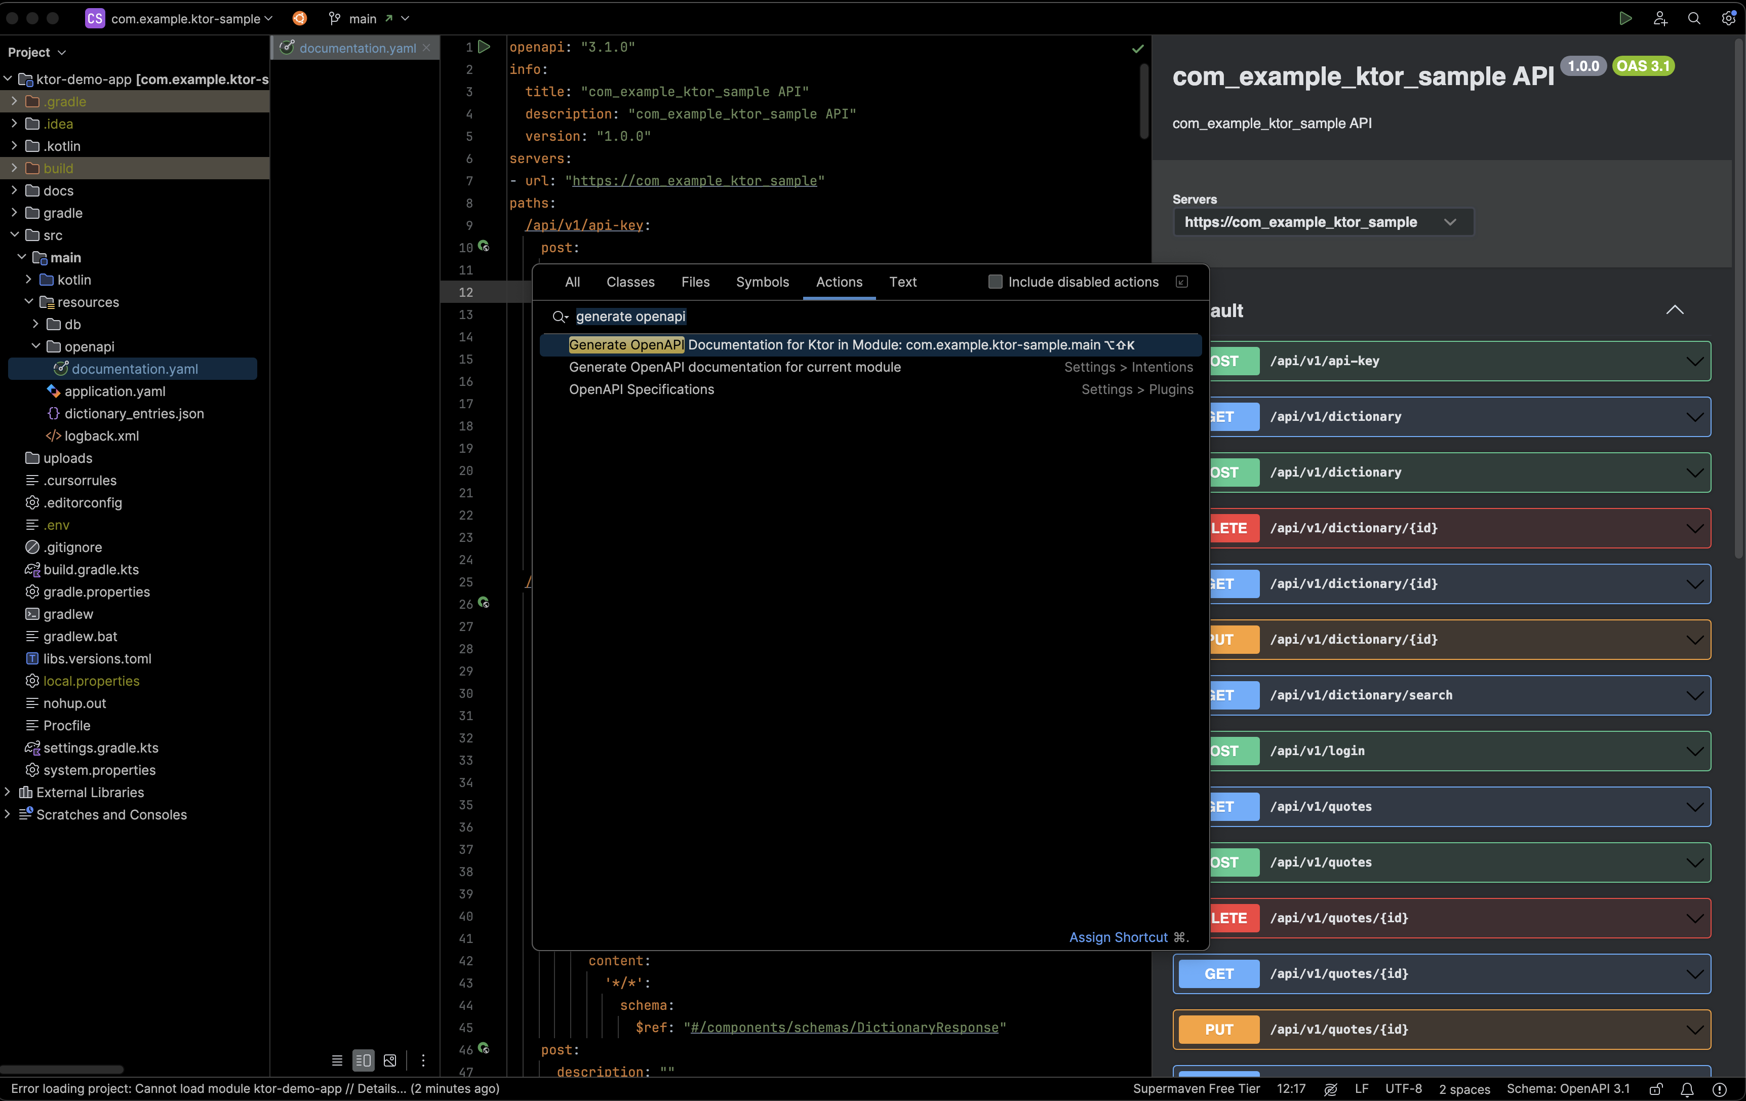Screen dimensions: 1746x1101
Task: Close the documentation.yaml editor tab
Action: coord(426,48)
